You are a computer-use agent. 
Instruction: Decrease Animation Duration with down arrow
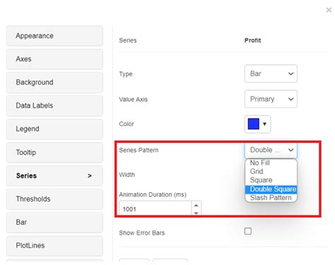[x=196, y=213]
